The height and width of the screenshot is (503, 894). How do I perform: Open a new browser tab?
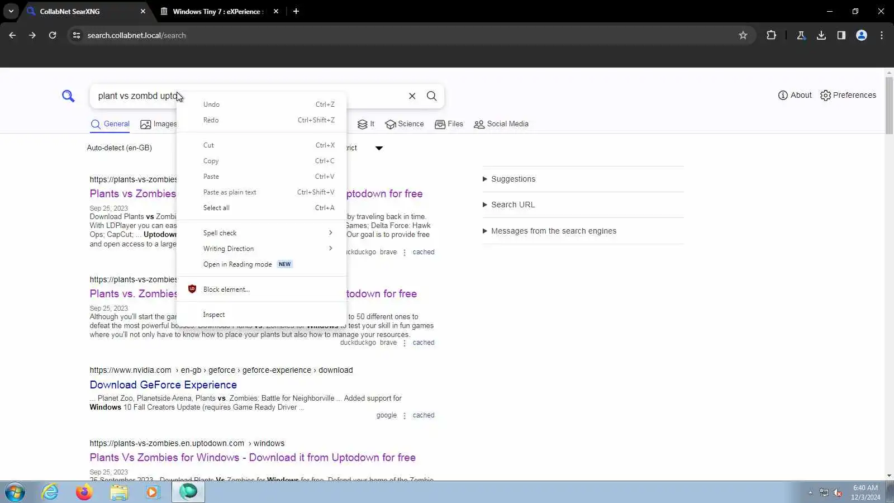[296, 11]
